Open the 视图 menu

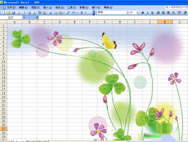35,7
